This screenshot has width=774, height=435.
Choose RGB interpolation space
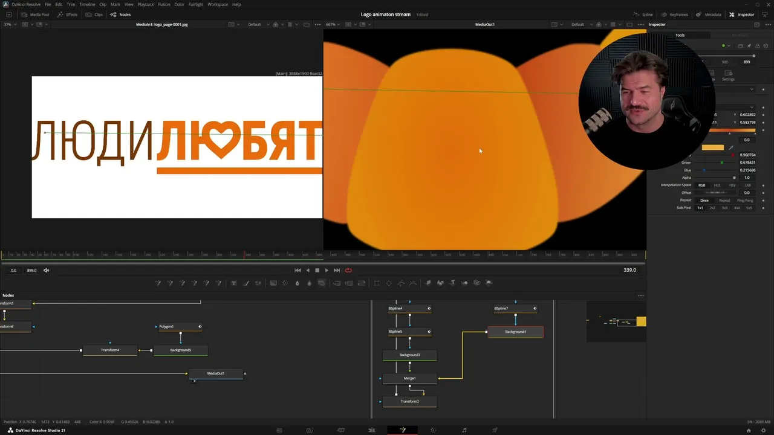tap(701, 185)
